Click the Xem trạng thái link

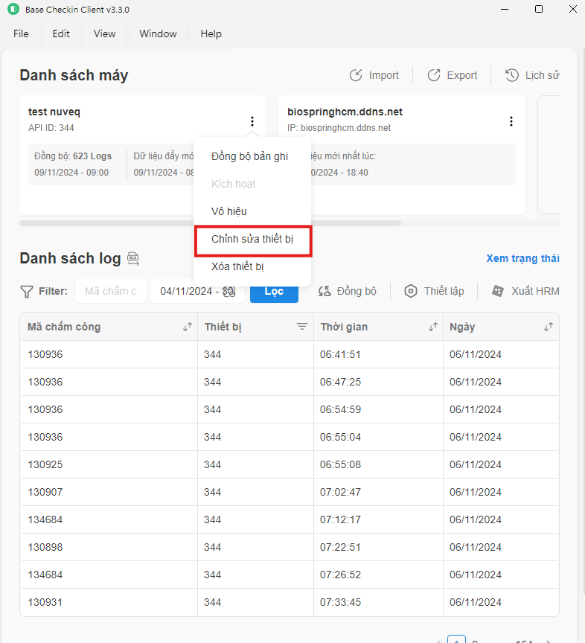pyautogui.click(x=522, y=258)
